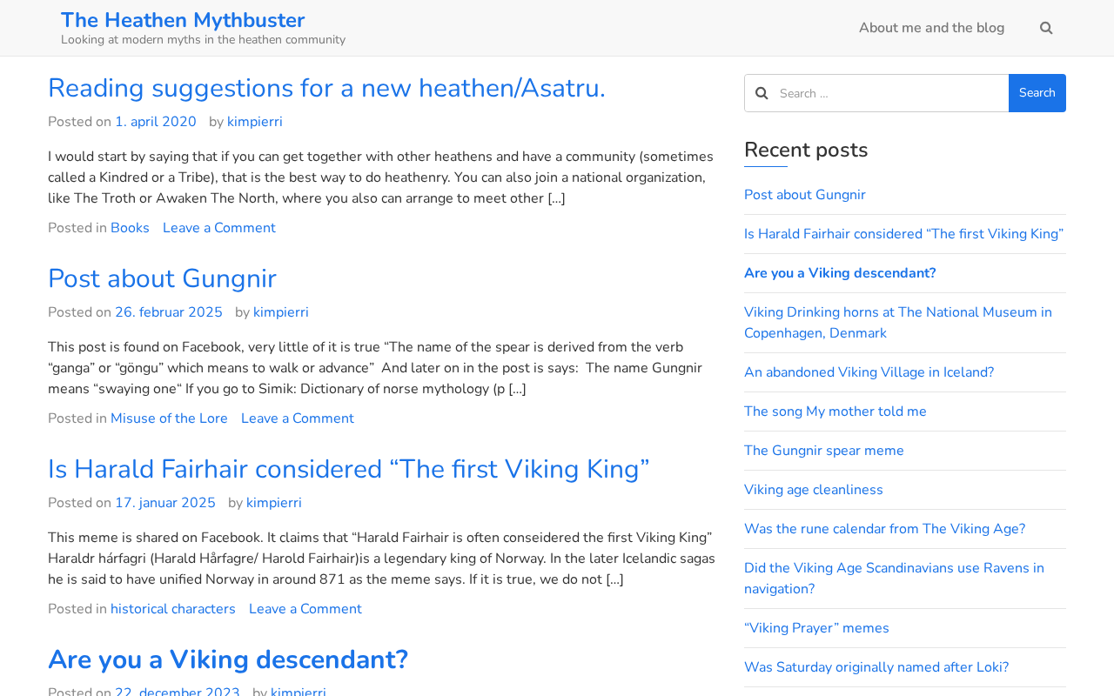1114x696 pixels.
Task: Open the Misuse of the Lore category
Action: pos(169,418)
